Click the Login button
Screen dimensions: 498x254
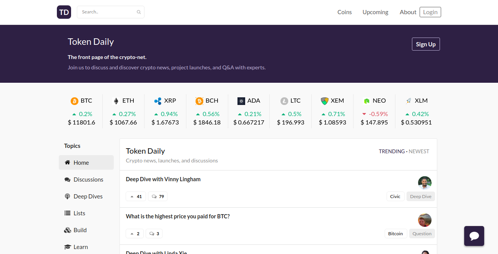click(430, 12)
